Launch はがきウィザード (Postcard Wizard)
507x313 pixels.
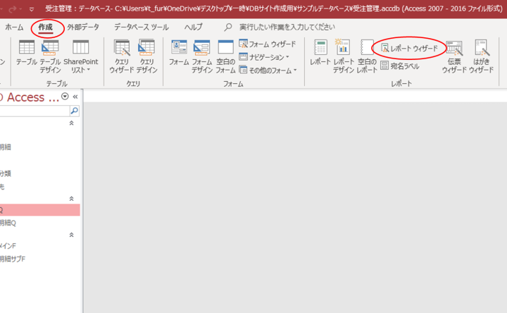coord(482,54)
